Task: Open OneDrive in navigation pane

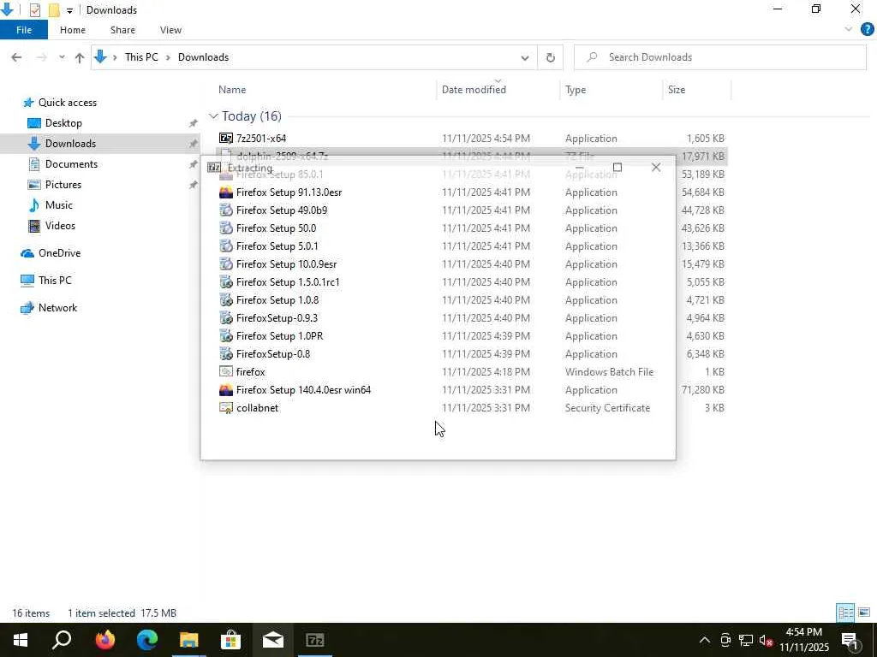Action: [59, 253]
